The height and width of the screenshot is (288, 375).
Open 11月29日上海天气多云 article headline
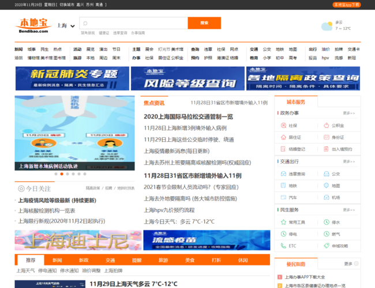(133, 284)
